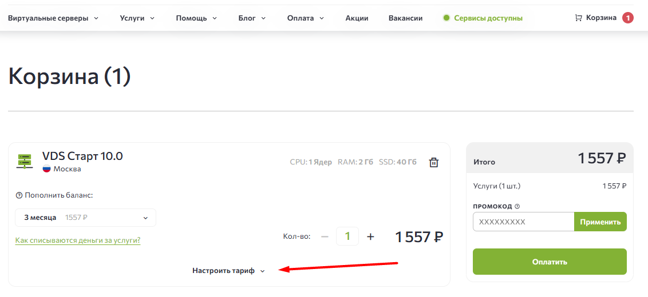The width and height of the screenshot is (648, 297).
Task: Go to Акции page
Action: 357,18
